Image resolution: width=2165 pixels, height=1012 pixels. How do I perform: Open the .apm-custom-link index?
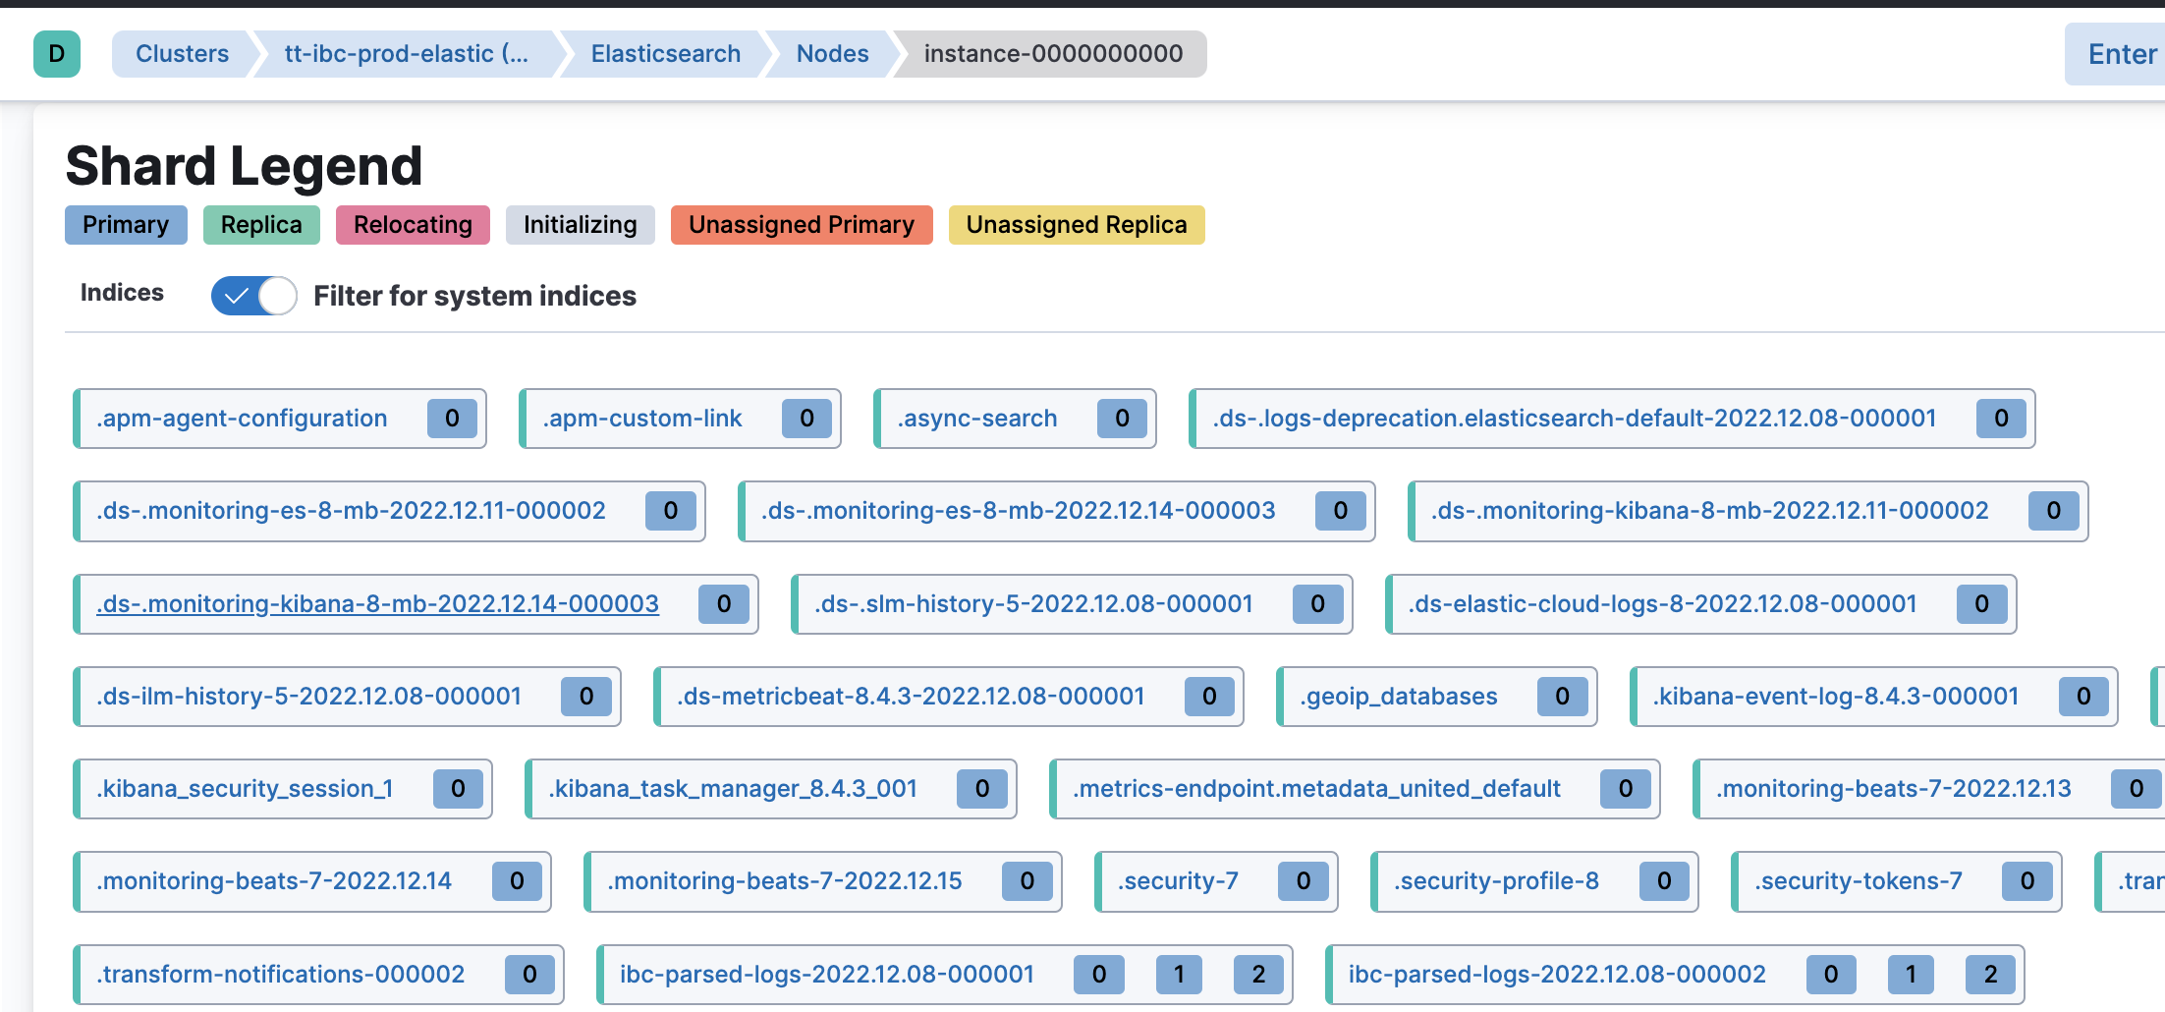(x=642, y=419)
